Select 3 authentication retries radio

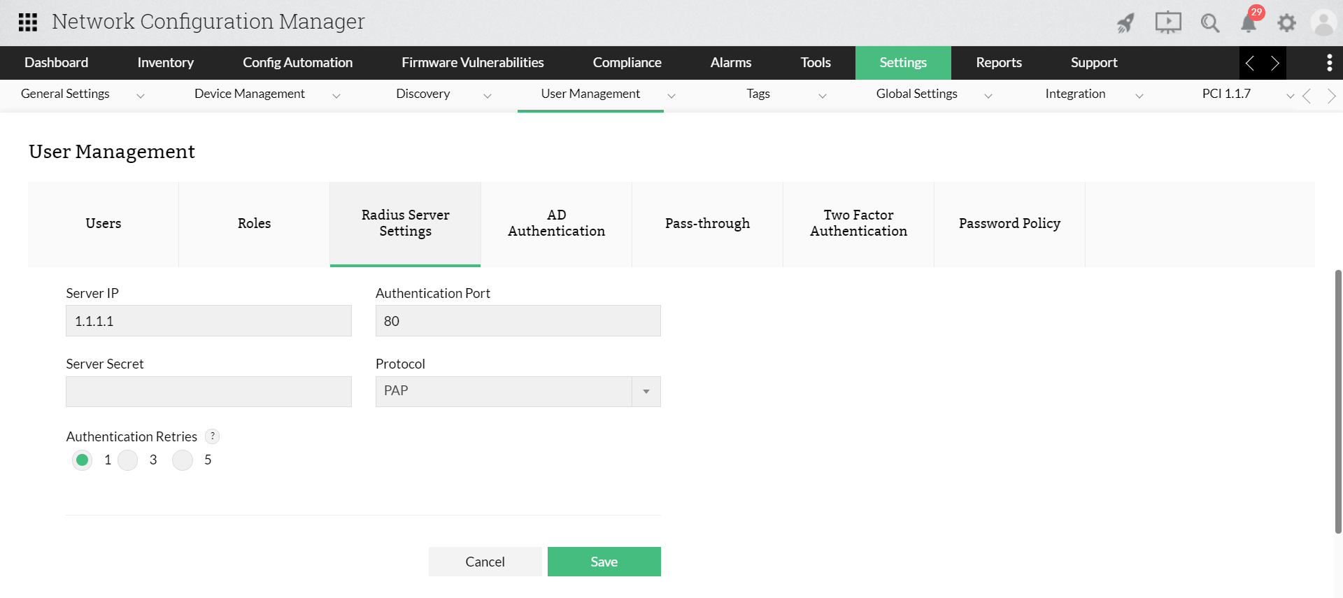[x=128, y=460]
